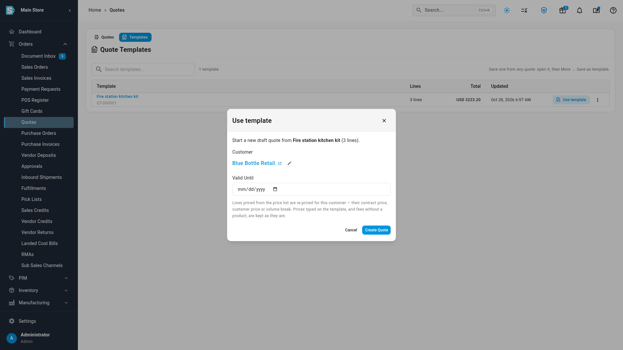Open Purchase Orders in sidebar

pyautogui.click(x=39, y=133)
